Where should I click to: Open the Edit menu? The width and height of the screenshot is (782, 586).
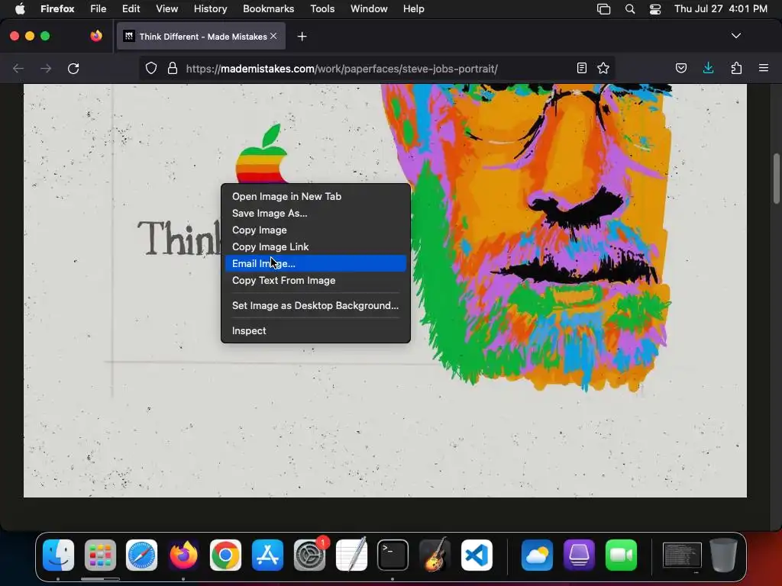(131, 8)
